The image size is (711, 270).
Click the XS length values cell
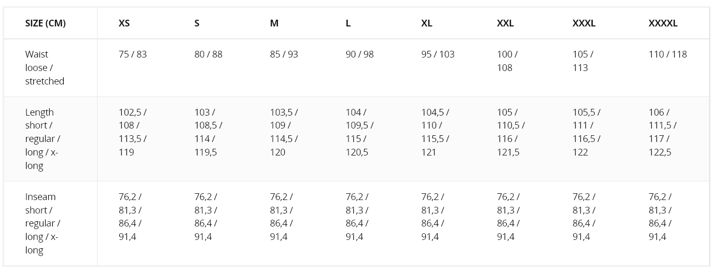click(x=133, y=132)
